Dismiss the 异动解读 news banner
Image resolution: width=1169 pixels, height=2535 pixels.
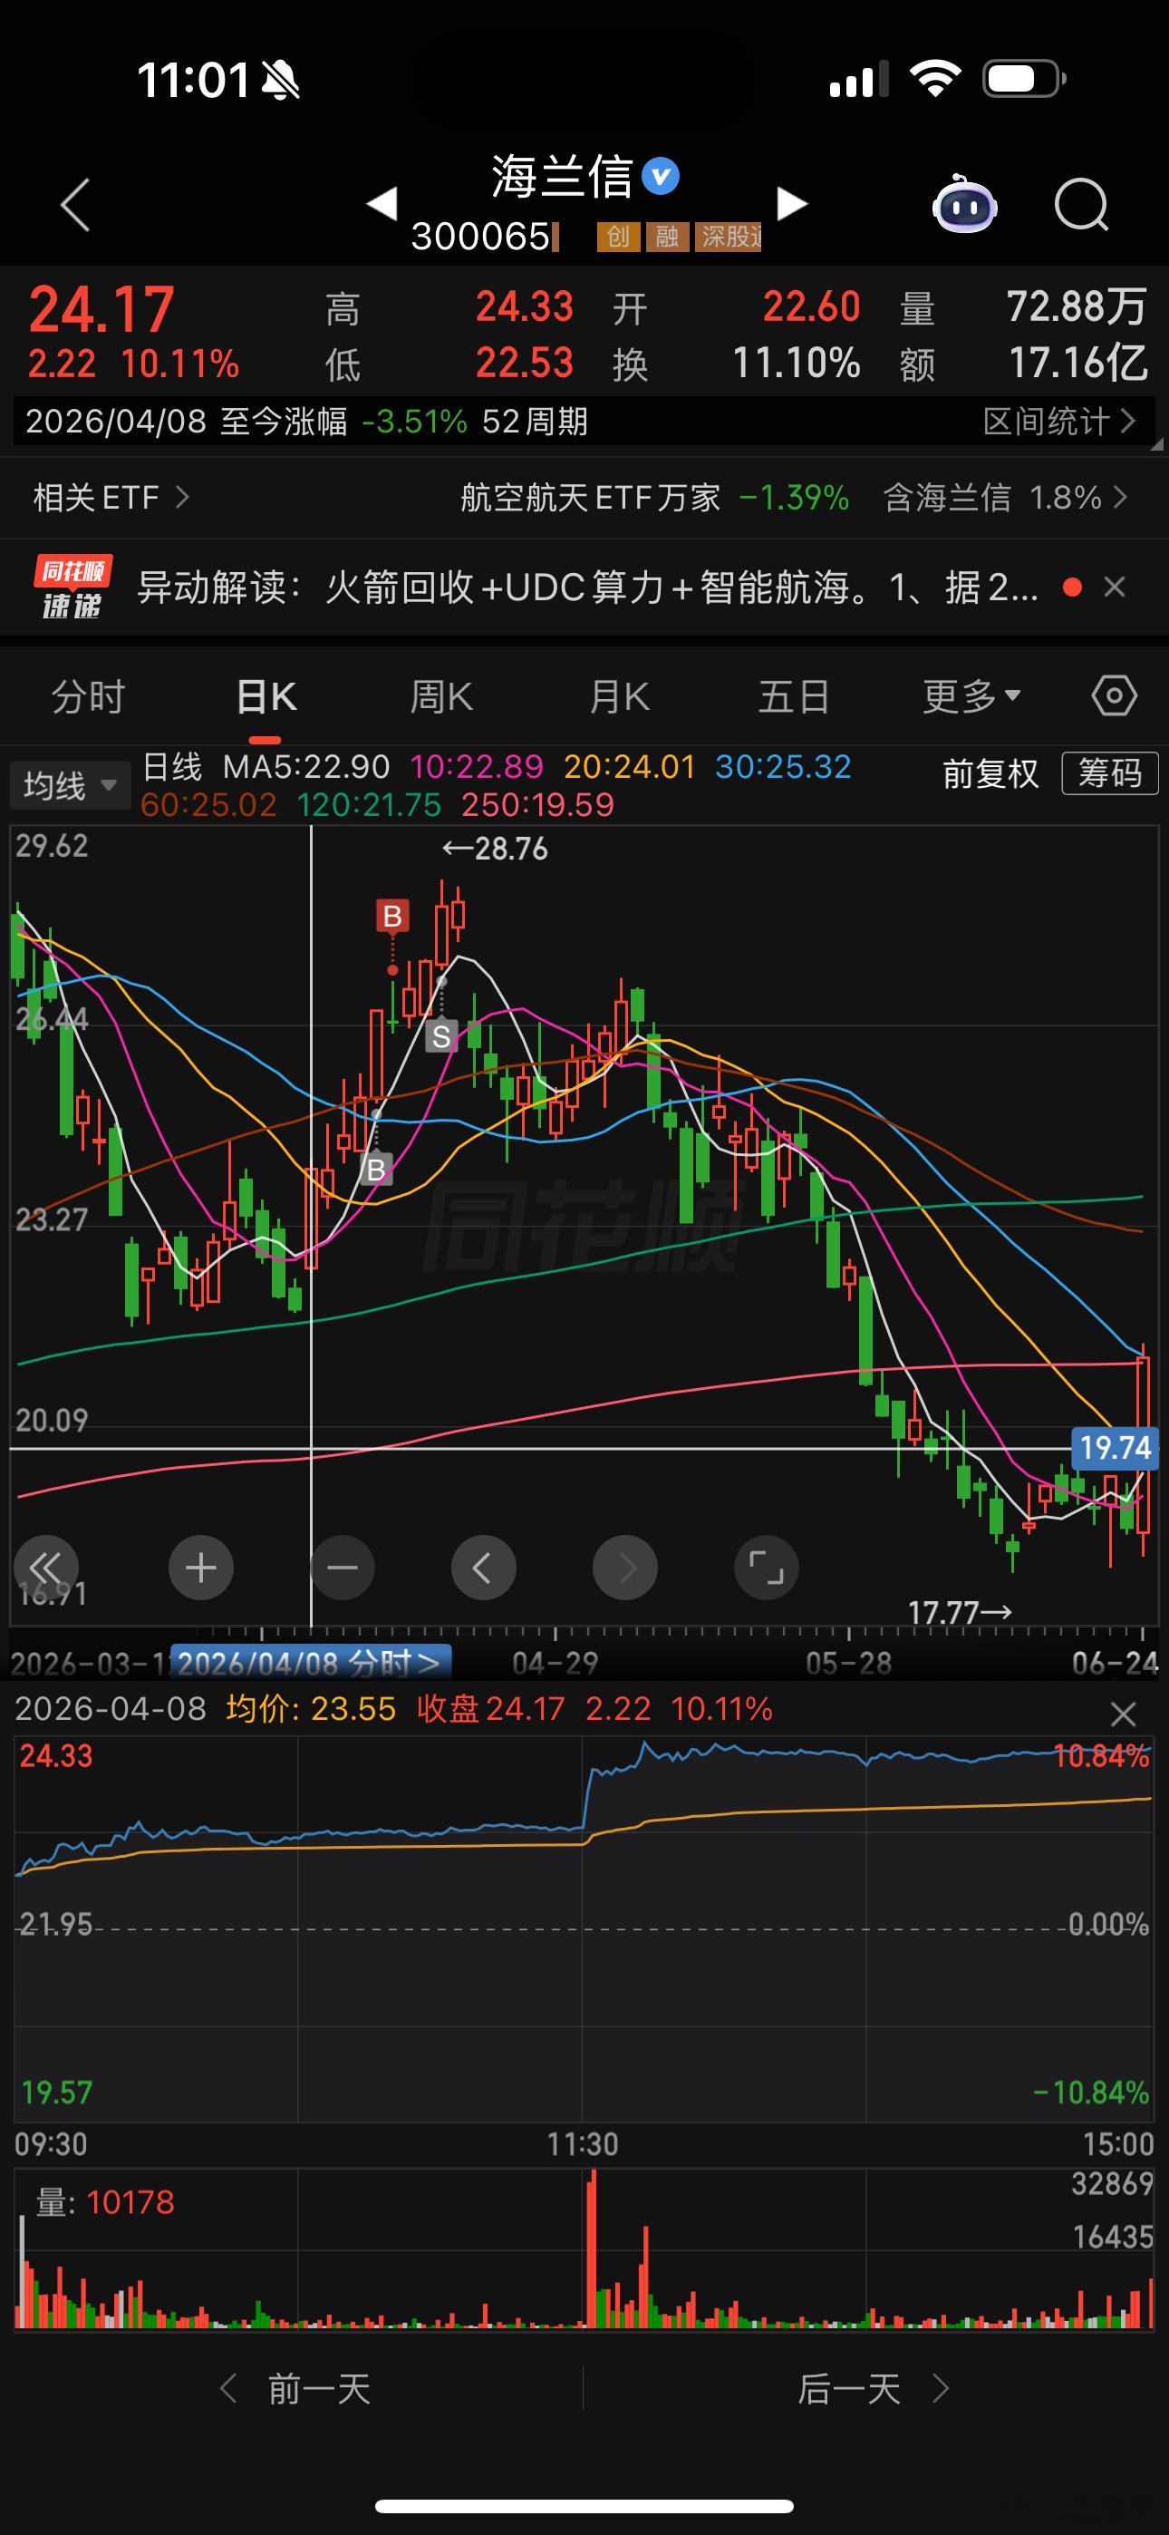tap(1114, 588)
